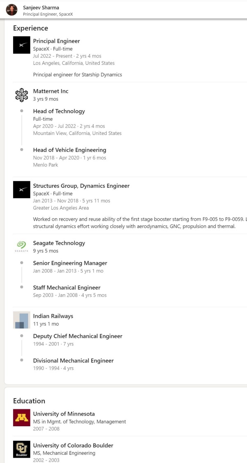Select the Senior Engineering Manager role
This screenshot has width=247, height=463.
(x=70, y=263)
